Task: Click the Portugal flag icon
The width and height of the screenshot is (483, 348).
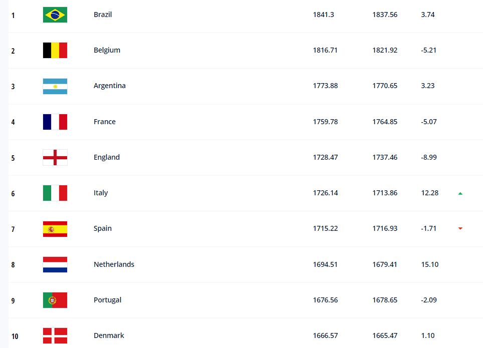Action: tap(55, 300)
